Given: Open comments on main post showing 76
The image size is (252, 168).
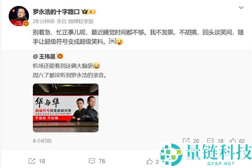Looking at the screenshot, I should point(92,161).
